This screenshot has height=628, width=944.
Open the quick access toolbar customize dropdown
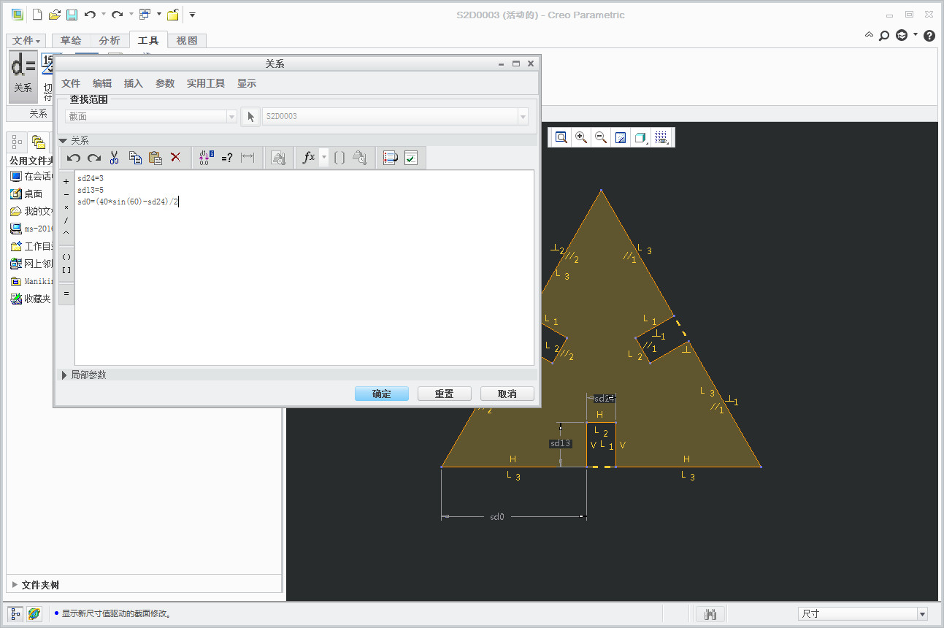(192, 15)
